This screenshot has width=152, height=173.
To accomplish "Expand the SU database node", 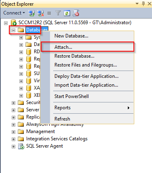I will [21, 74].
